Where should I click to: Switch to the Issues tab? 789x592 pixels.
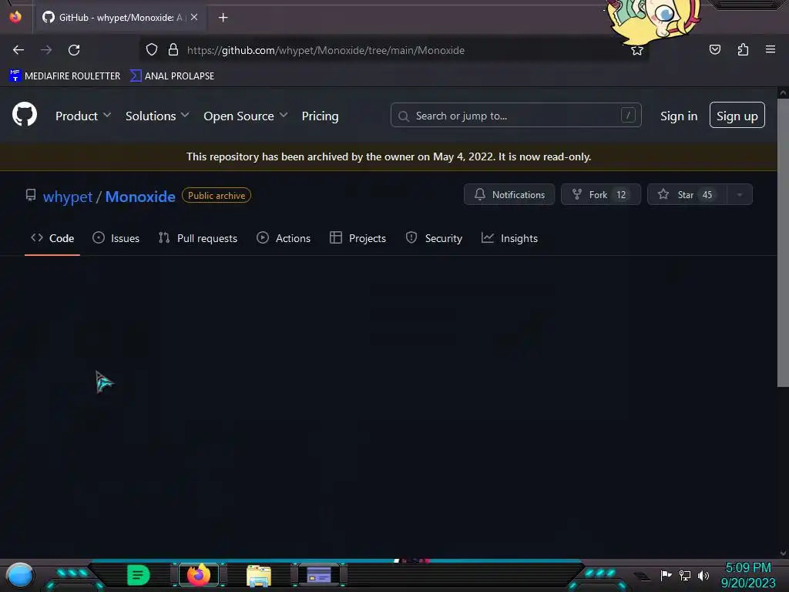tap(116, 238)
